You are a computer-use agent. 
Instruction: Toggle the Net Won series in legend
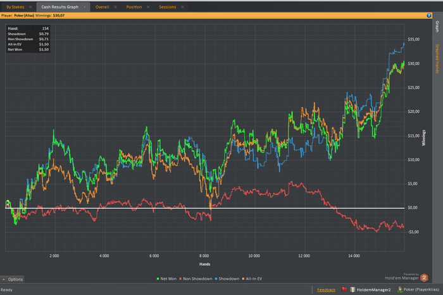pos(165,278)
